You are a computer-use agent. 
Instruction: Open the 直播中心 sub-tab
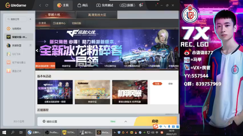click(59, 23)
